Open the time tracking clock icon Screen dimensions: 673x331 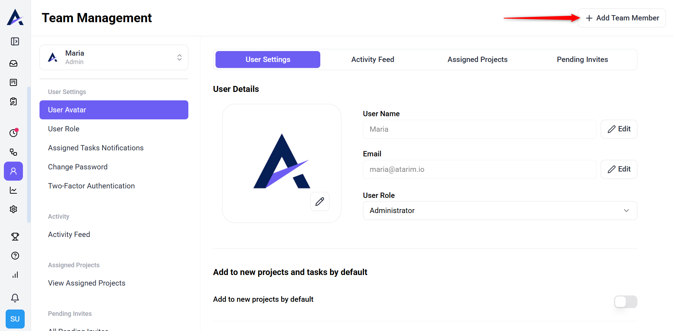(13, 133)
